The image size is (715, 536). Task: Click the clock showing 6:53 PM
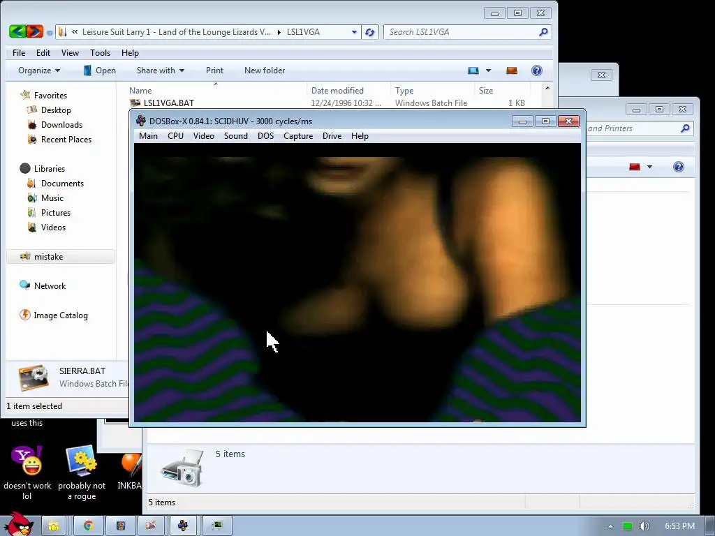point(679,526)
